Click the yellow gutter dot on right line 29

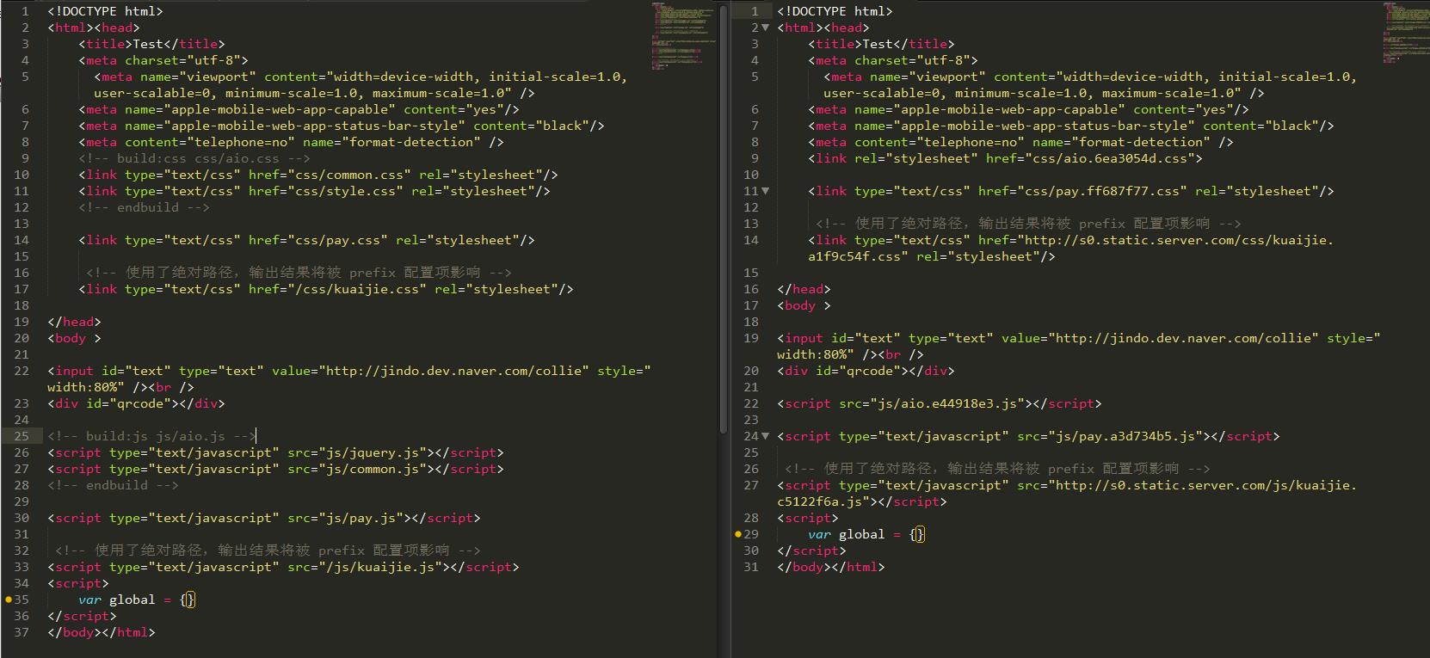click(x=738, y=534)
